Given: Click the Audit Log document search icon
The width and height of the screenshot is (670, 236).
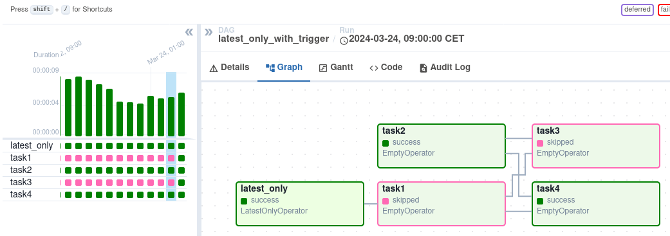Looking at the screenshot, I should tap(423, 68).
